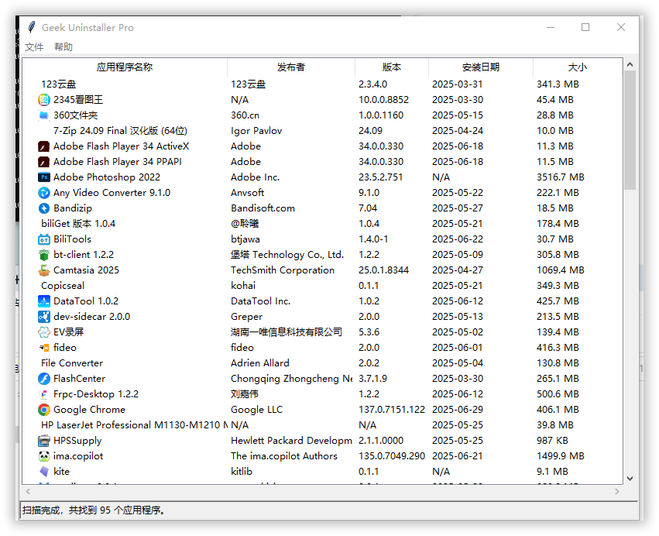The image size is (659, 536).
Task: Click the horizontal scrollbar left arrow
Action: (x=28, y=491)
